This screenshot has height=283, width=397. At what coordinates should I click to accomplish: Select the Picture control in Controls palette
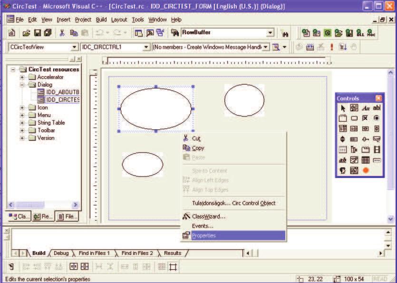354,108
